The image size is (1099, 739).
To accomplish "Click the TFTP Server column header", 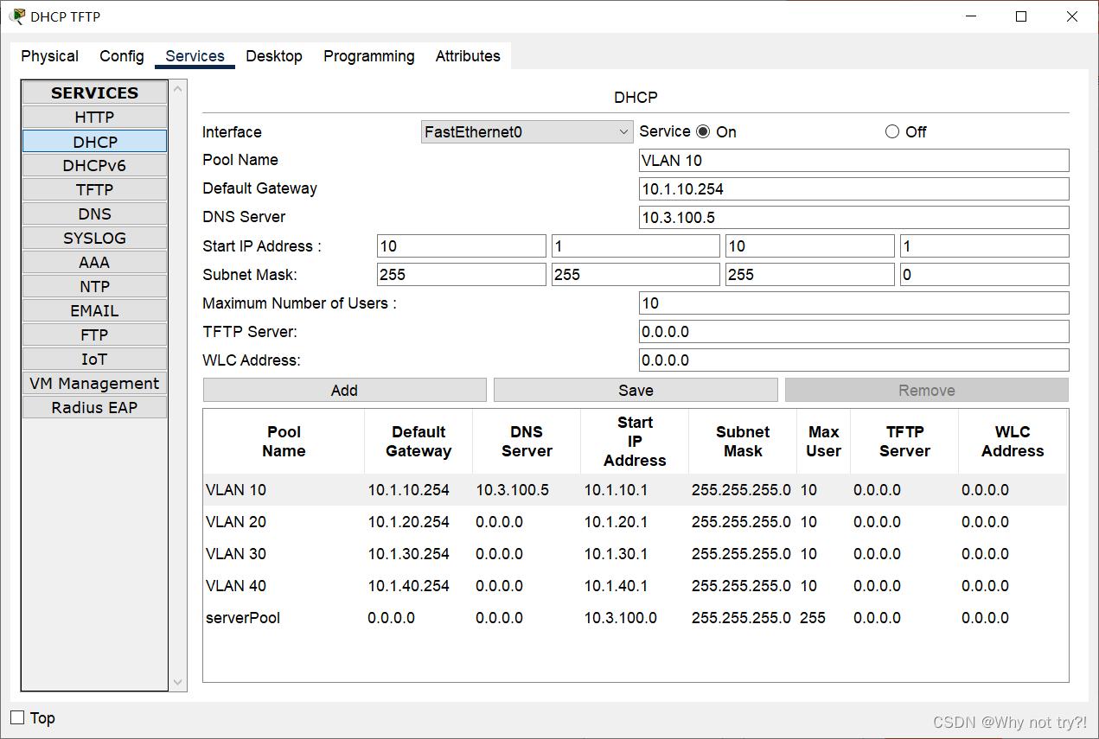I will pos(904,442).
